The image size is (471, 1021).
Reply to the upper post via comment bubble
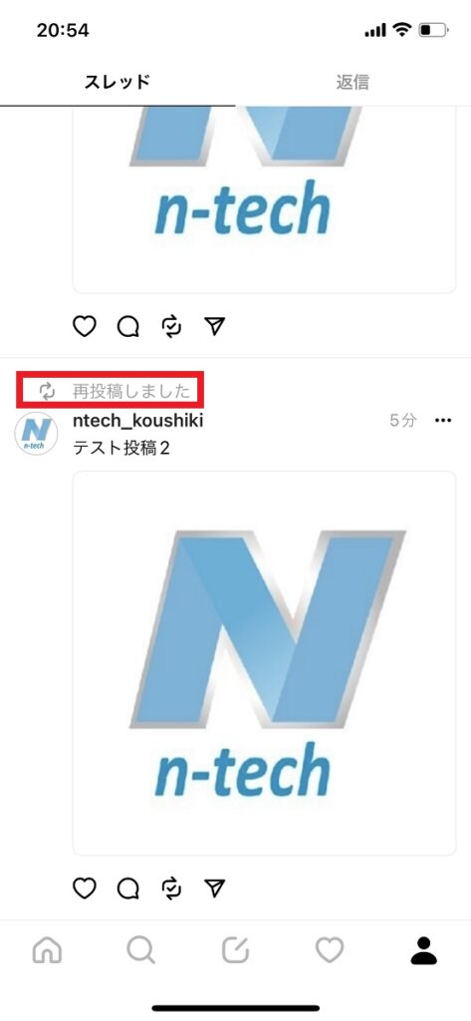point(128,326)
